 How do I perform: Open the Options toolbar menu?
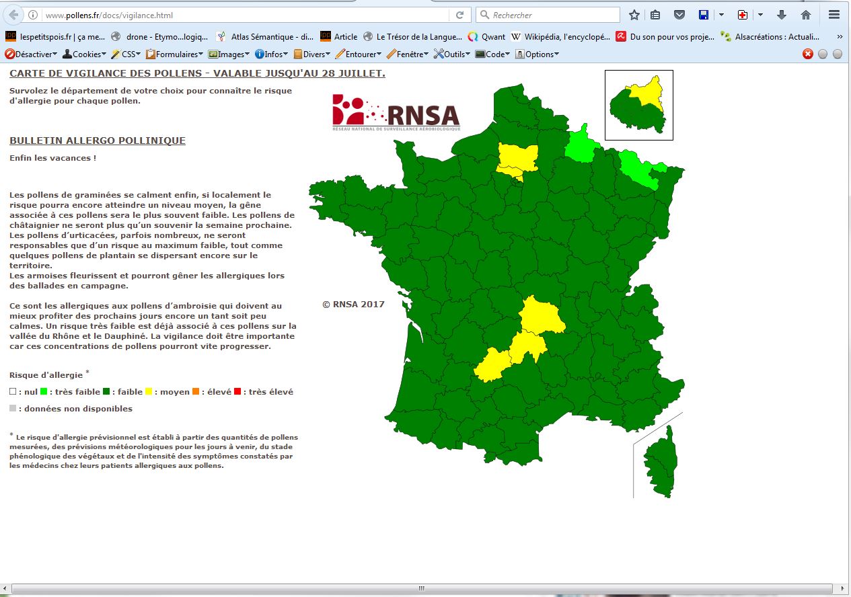(x=537, y=54)
